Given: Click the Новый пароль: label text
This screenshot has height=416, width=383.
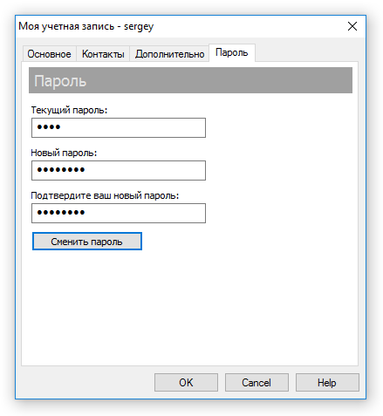Looking at the screenshot, I should 64,153.
